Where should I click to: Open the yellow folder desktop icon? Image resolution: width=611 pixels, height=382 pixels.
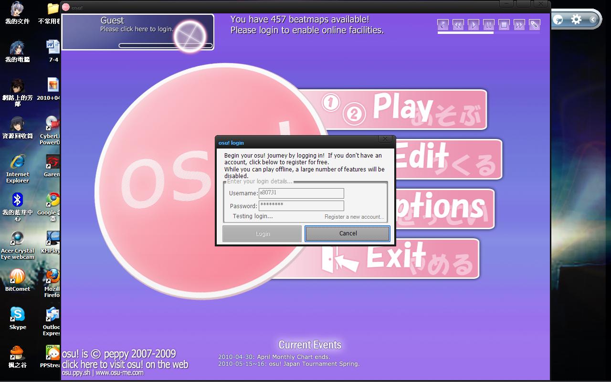coord(50,13)
